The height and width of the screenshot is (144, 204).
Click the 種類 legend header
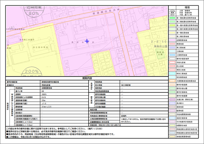(x=187, y=8)
